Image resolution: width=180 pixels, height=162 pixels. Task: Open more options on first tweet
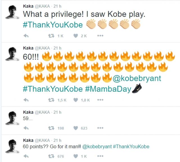(x=100, y=36)
